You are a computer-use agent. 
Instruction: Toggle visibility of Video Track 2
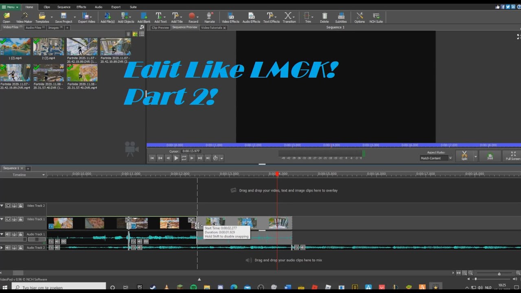click(8, 206)
